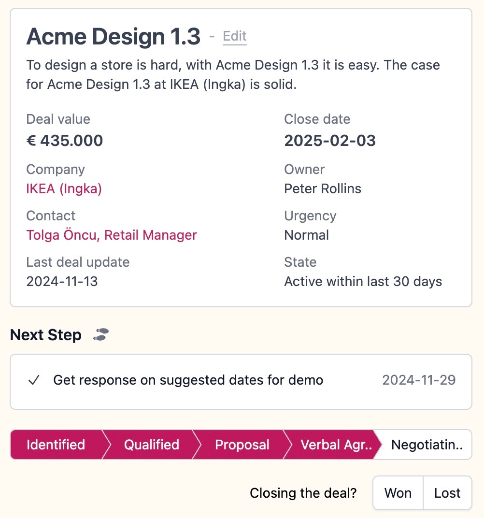Click the state 'Active within last 30 days'

(x=363, y=282)
